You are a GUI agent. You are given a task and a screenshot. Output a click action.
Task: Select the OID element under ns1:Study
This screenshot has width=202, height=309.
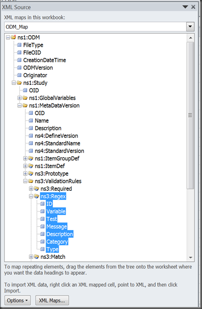[x=34, y=90]
